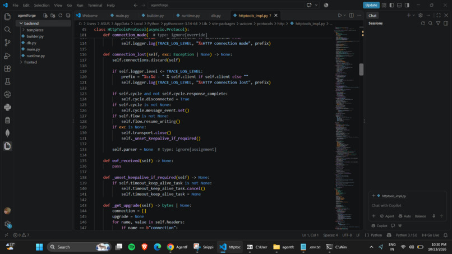Open the Auto model picker

point(405,216)
